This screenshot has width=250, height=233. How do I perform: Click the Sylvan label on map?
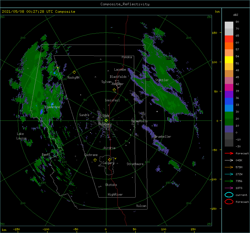106,82
